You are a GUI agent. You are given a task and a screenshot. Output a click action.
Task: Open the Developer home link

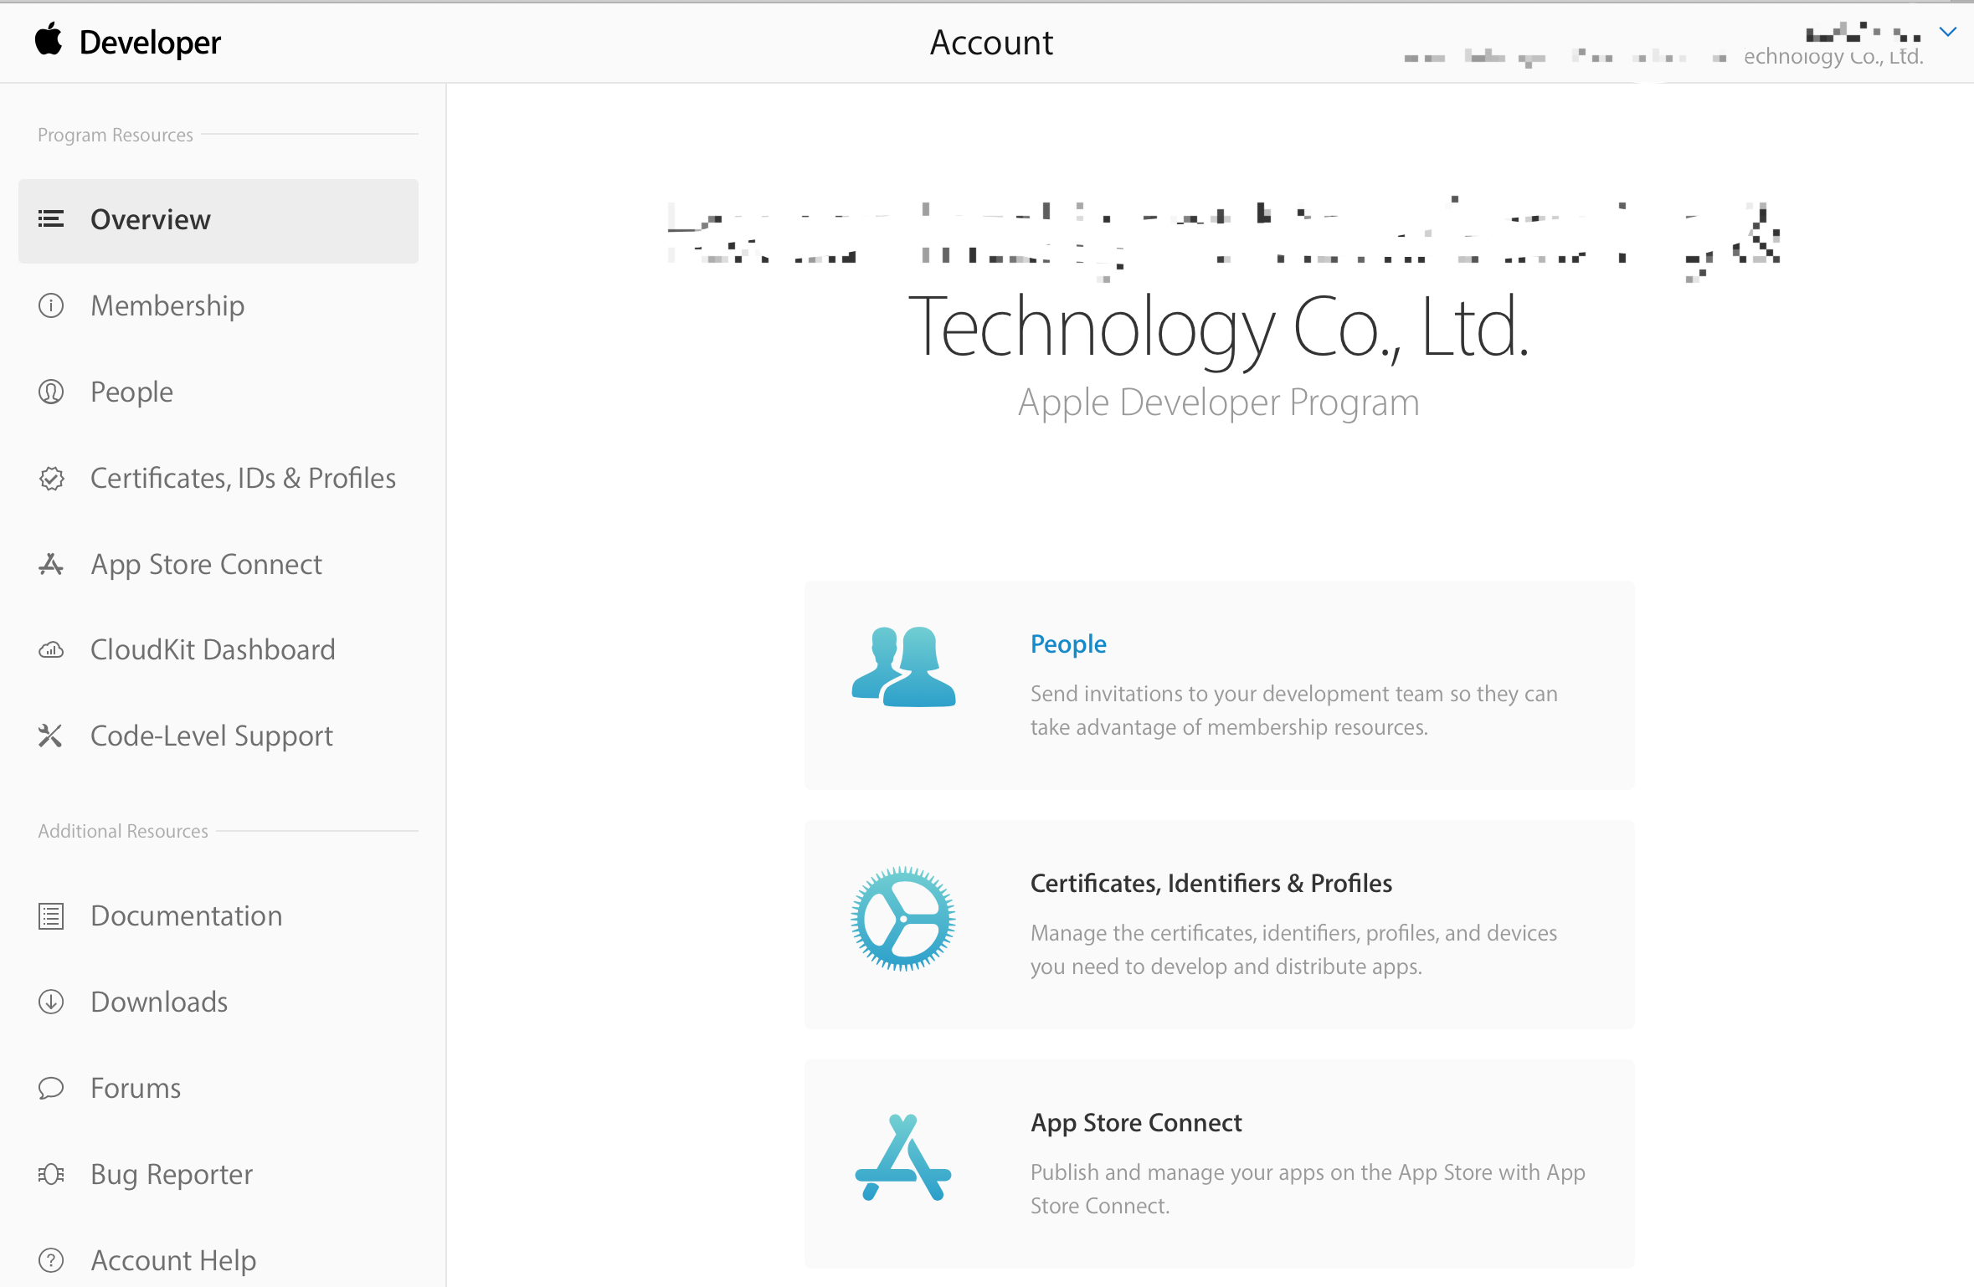click(150, 43)
